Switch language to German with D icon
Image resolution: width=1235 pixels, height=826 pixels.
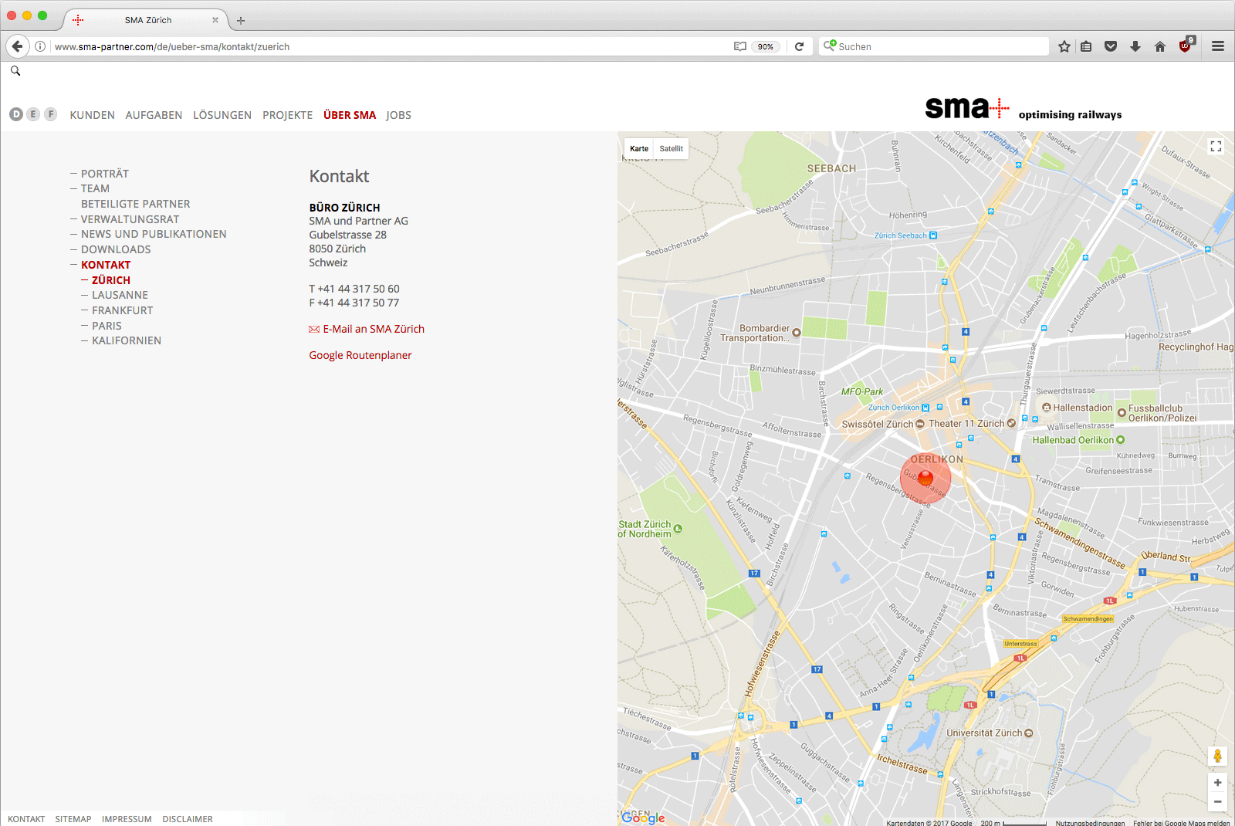[16, 114]
